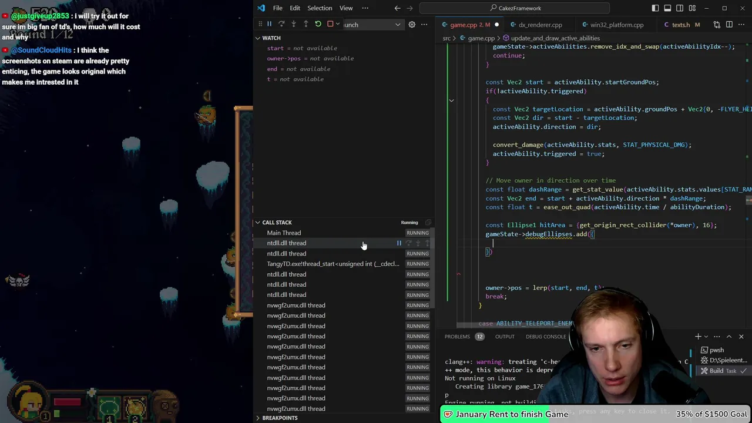Collapse the code fold arrow beside the if block

(x=451, y=100)
